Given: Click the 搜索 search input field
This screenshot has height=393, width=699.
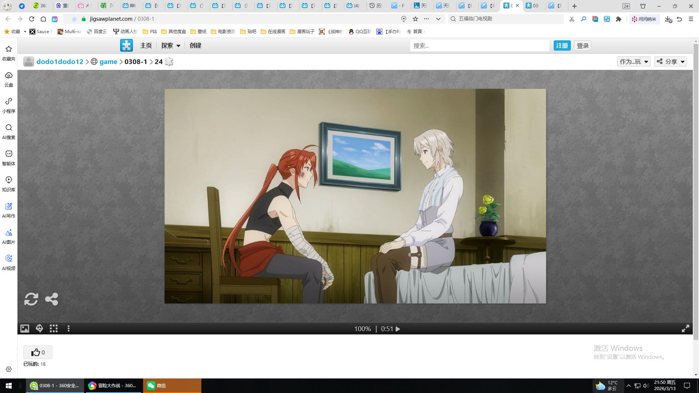Looking at the screenshot, I should (479, 45).
